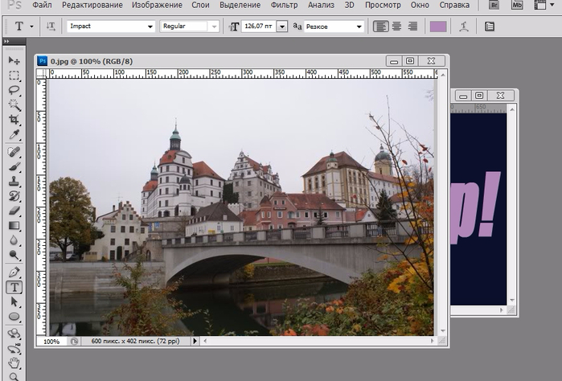Switch to right text alignment

pyautogui.click(x=412, y=27)
